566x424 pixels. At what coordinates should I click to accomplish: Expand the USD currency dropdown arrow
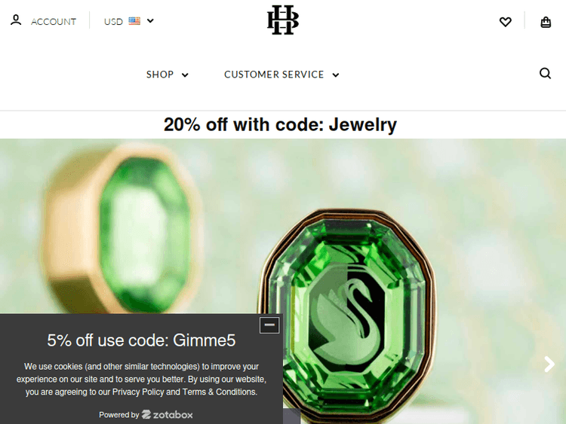[150, 21]
